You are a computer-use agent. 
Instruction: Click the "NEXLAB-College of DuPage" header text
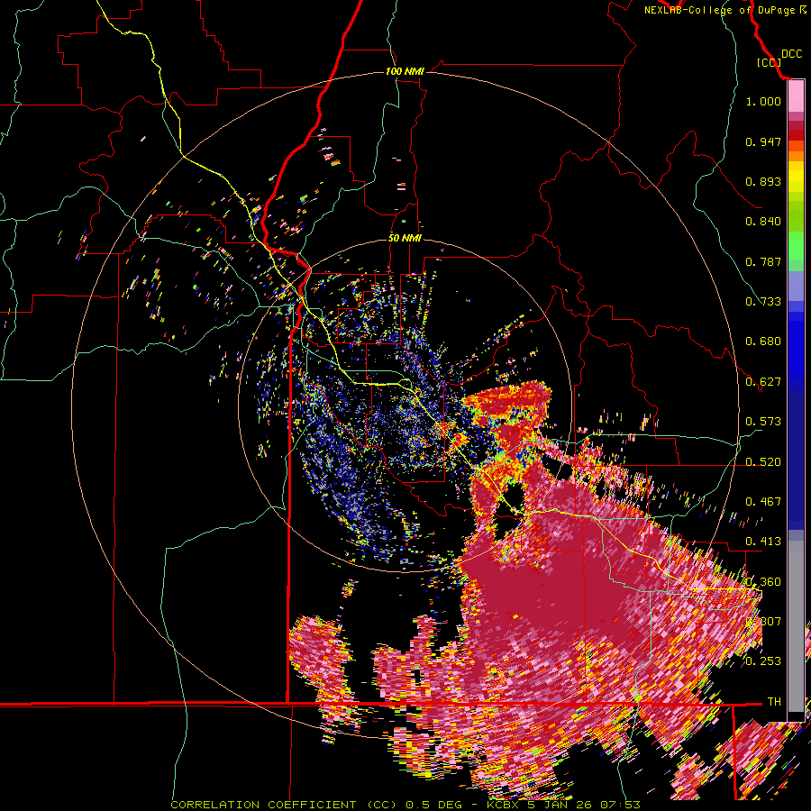pyautogui.click(x=719, y=10)
